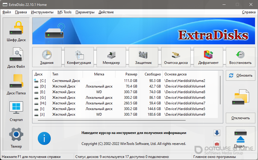Image resolution: width=258 pixels, height=160 pixels.
Task: Click the drive icon for [I:]
Action: coord(36,109)
